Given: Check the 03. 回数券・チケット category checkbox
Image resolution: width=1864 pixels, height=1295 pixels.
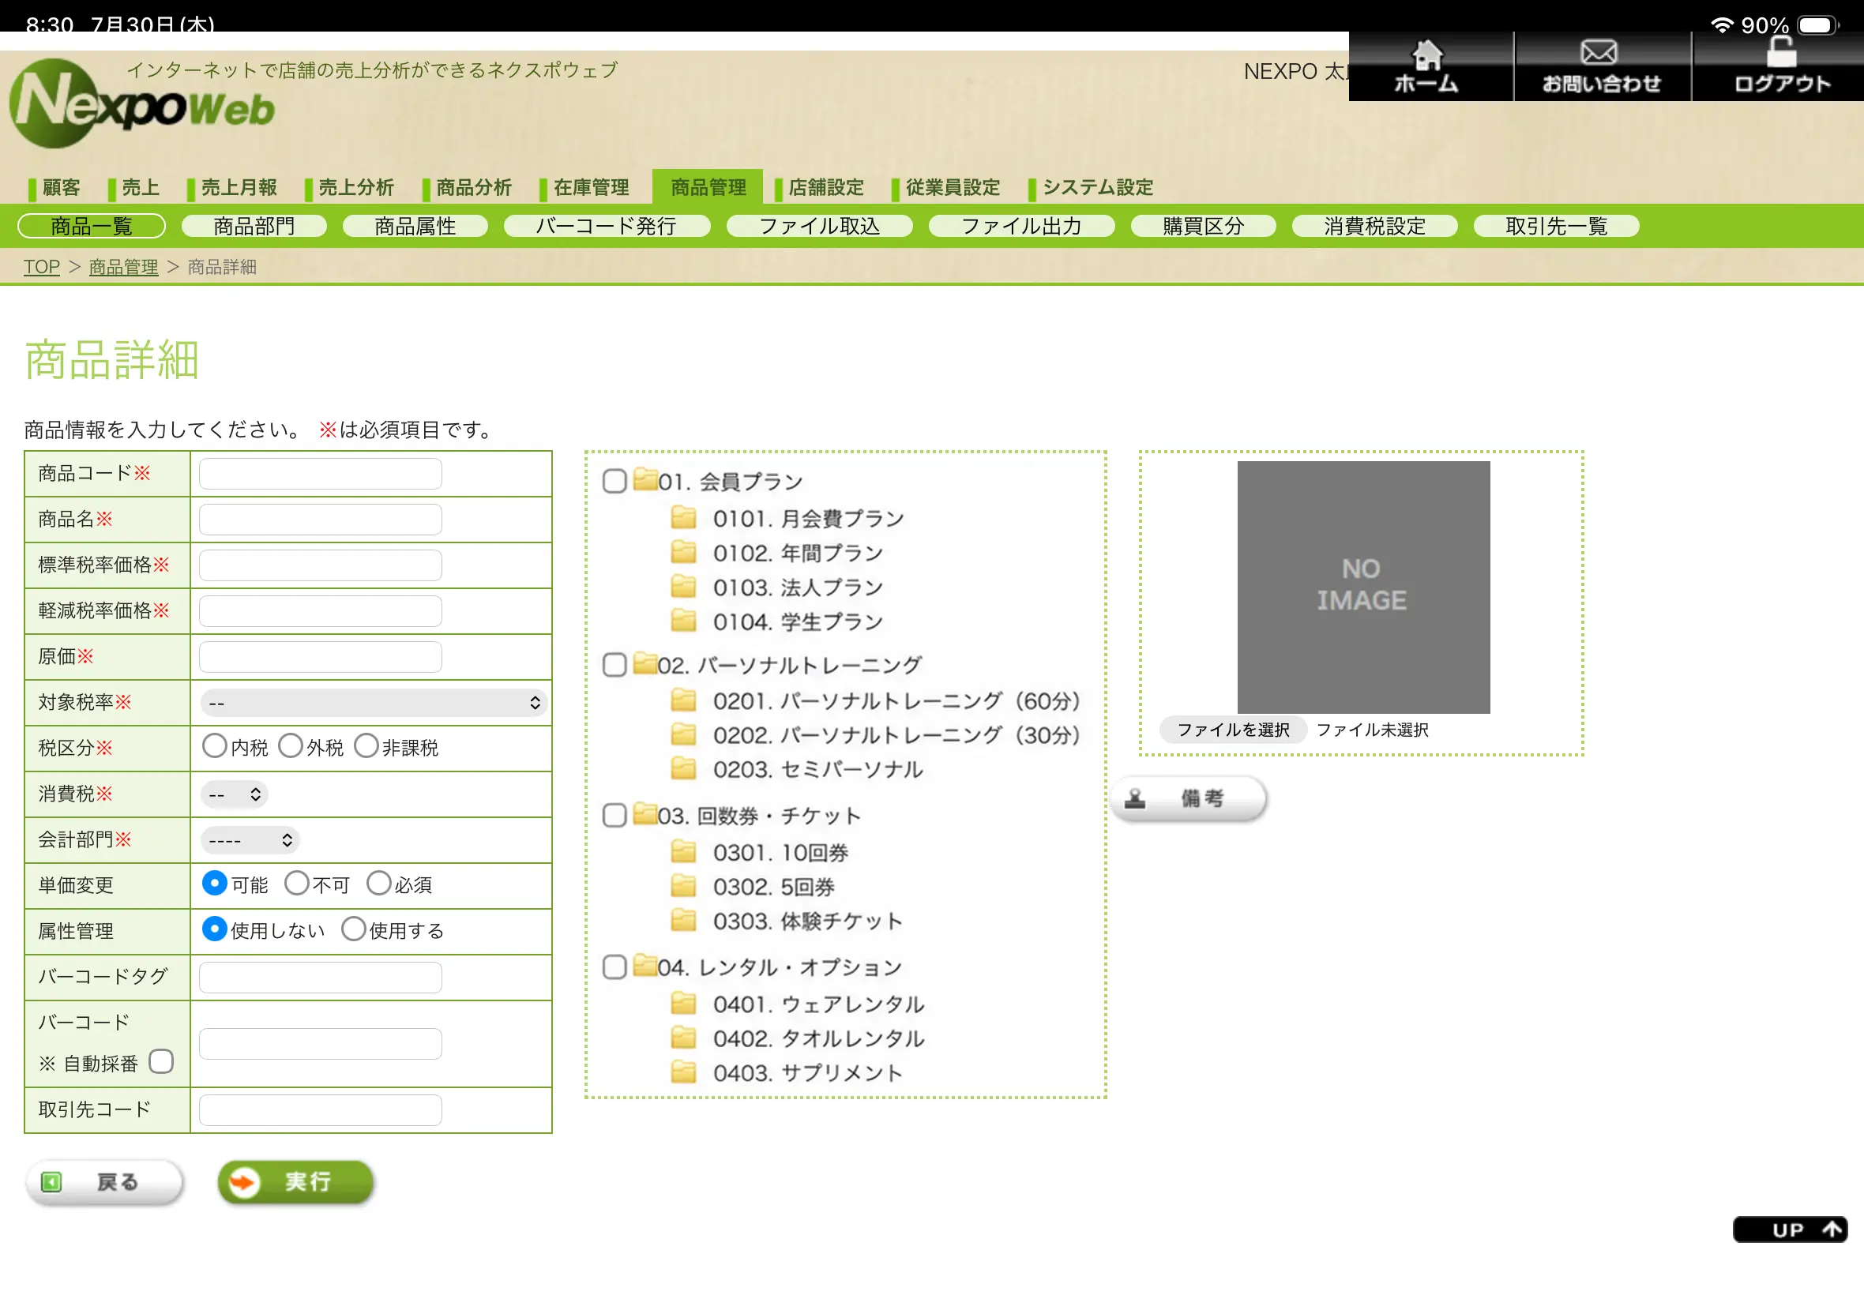Looking at the screenshot, I should tap(614, 815).
